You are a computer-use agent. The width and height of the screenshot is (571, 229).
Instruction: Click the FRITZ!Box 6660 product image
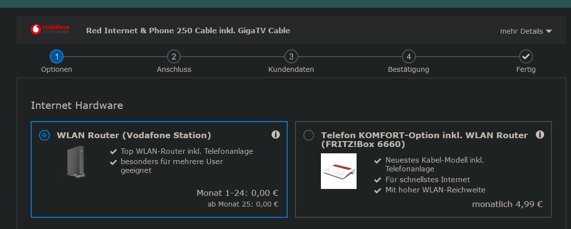[x=338, y=171]
